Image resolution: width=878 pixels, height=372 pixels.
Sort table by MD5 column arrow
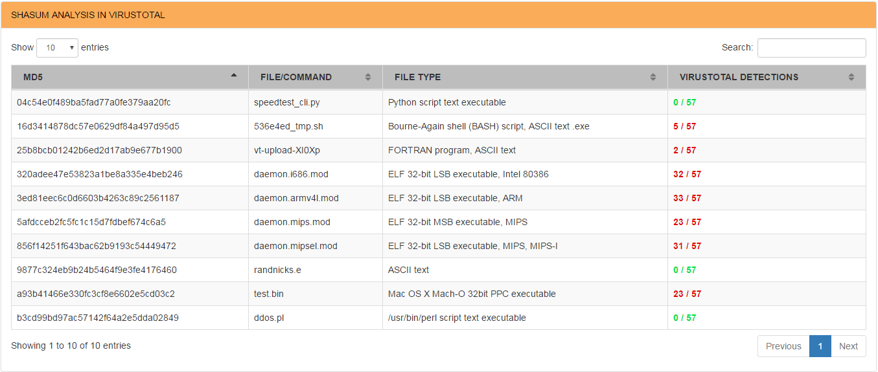(234, 76)
